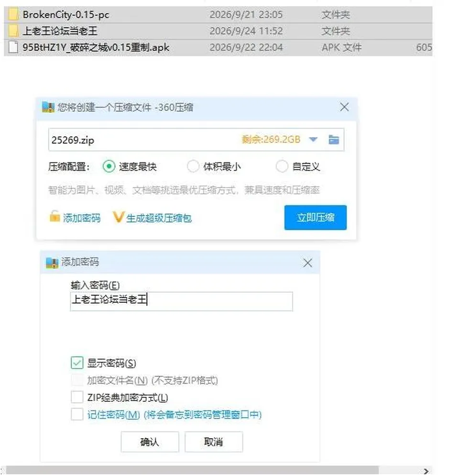Select the BrokenCity-0.15-pc folder icon

point(13,14)
